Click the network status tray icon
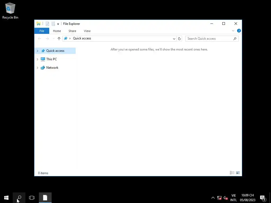Viewport: 271px width, 203px height. coord(219,198)
